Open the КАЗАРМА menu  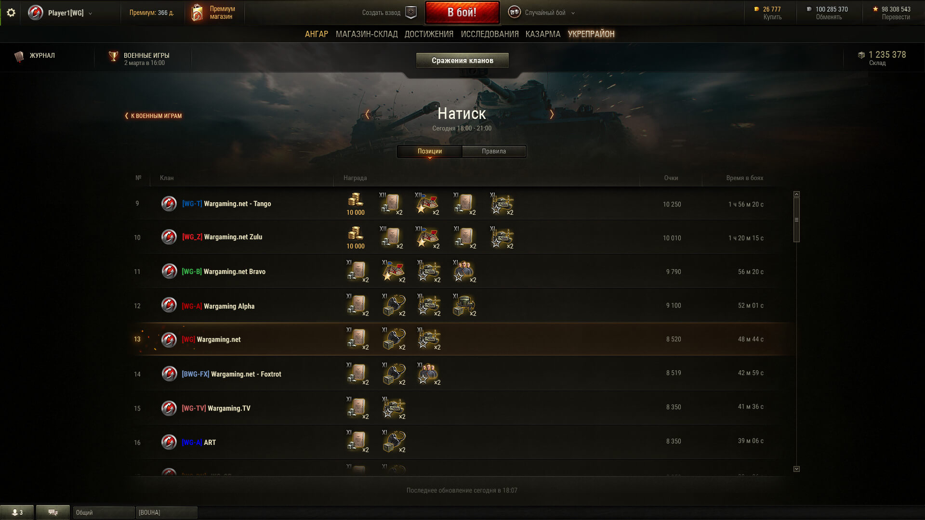click(543, 34)
